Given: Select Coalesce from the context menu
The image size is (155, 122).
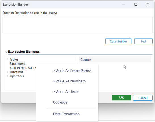Looking at the screenshot, I should [60, 102].
